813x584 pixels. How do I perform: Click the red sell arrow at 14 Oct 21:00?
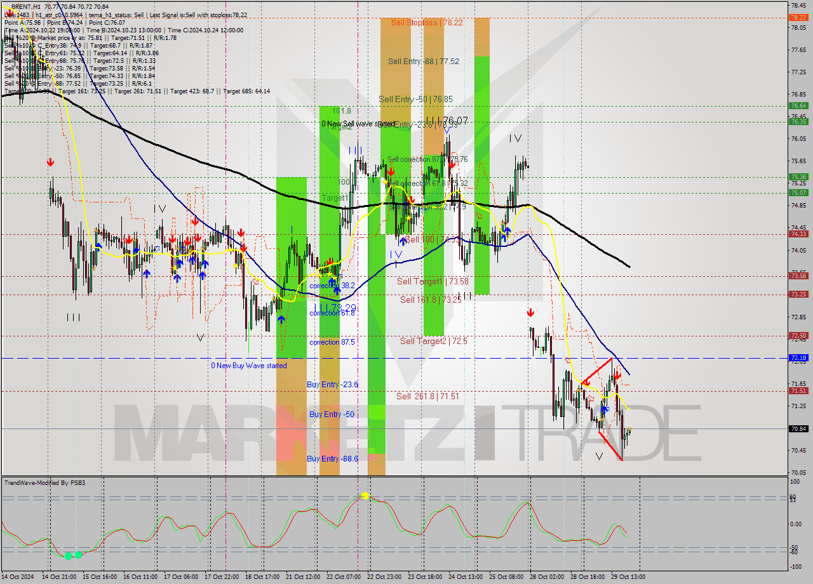pos(50,163)
